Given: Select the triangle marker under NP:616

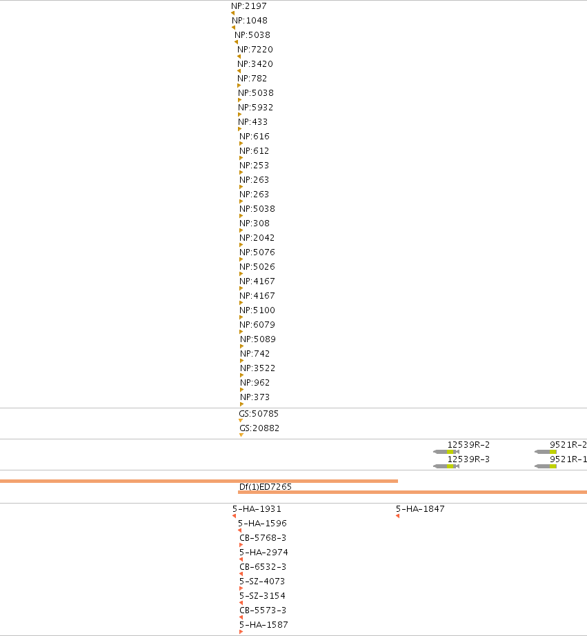Looking at the screenshot, I should coord(241,143).
